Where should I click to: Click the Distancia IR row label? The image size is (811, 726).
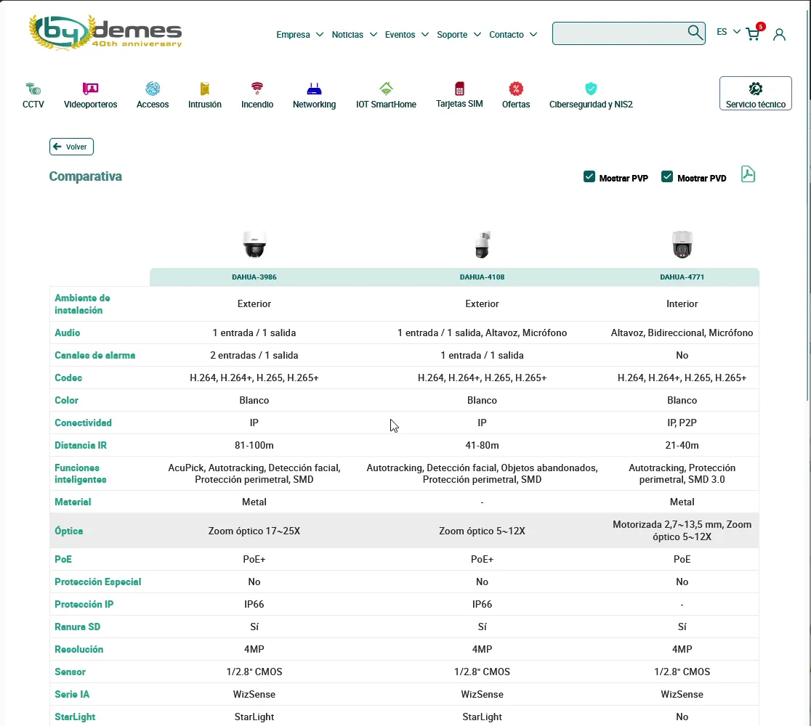click(81, 446)
